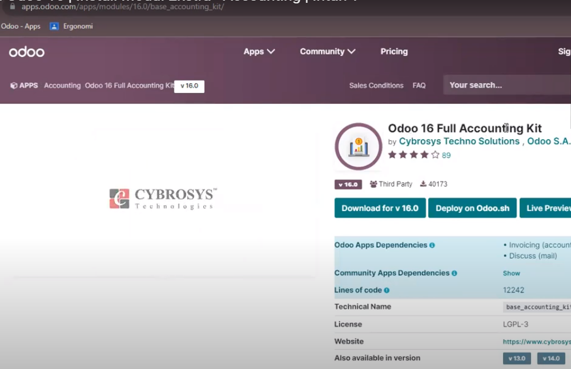The width and height of the screenshot is (571, 369).
Task: Select the FAQ menu item
Action: point(419,85)
